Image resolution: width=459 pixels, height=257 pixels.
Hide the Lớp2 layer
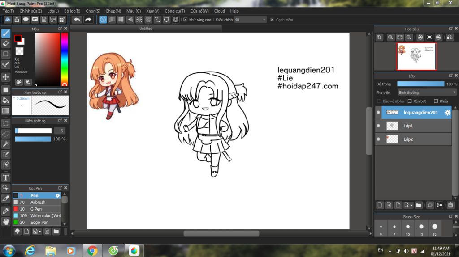click(378, 139)
